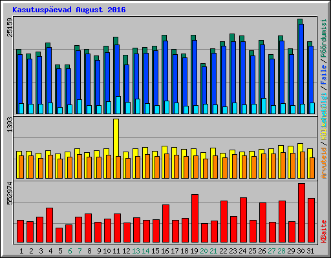This screenshot has height=258, width=331.
Task: Click the chart title "Kasutuspäevad August 2016"
Action: click(69, 10)
